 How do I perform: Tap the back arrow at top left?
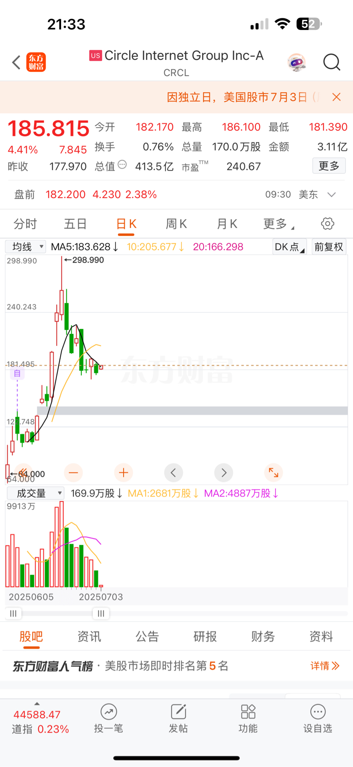[x=16, y=62]
